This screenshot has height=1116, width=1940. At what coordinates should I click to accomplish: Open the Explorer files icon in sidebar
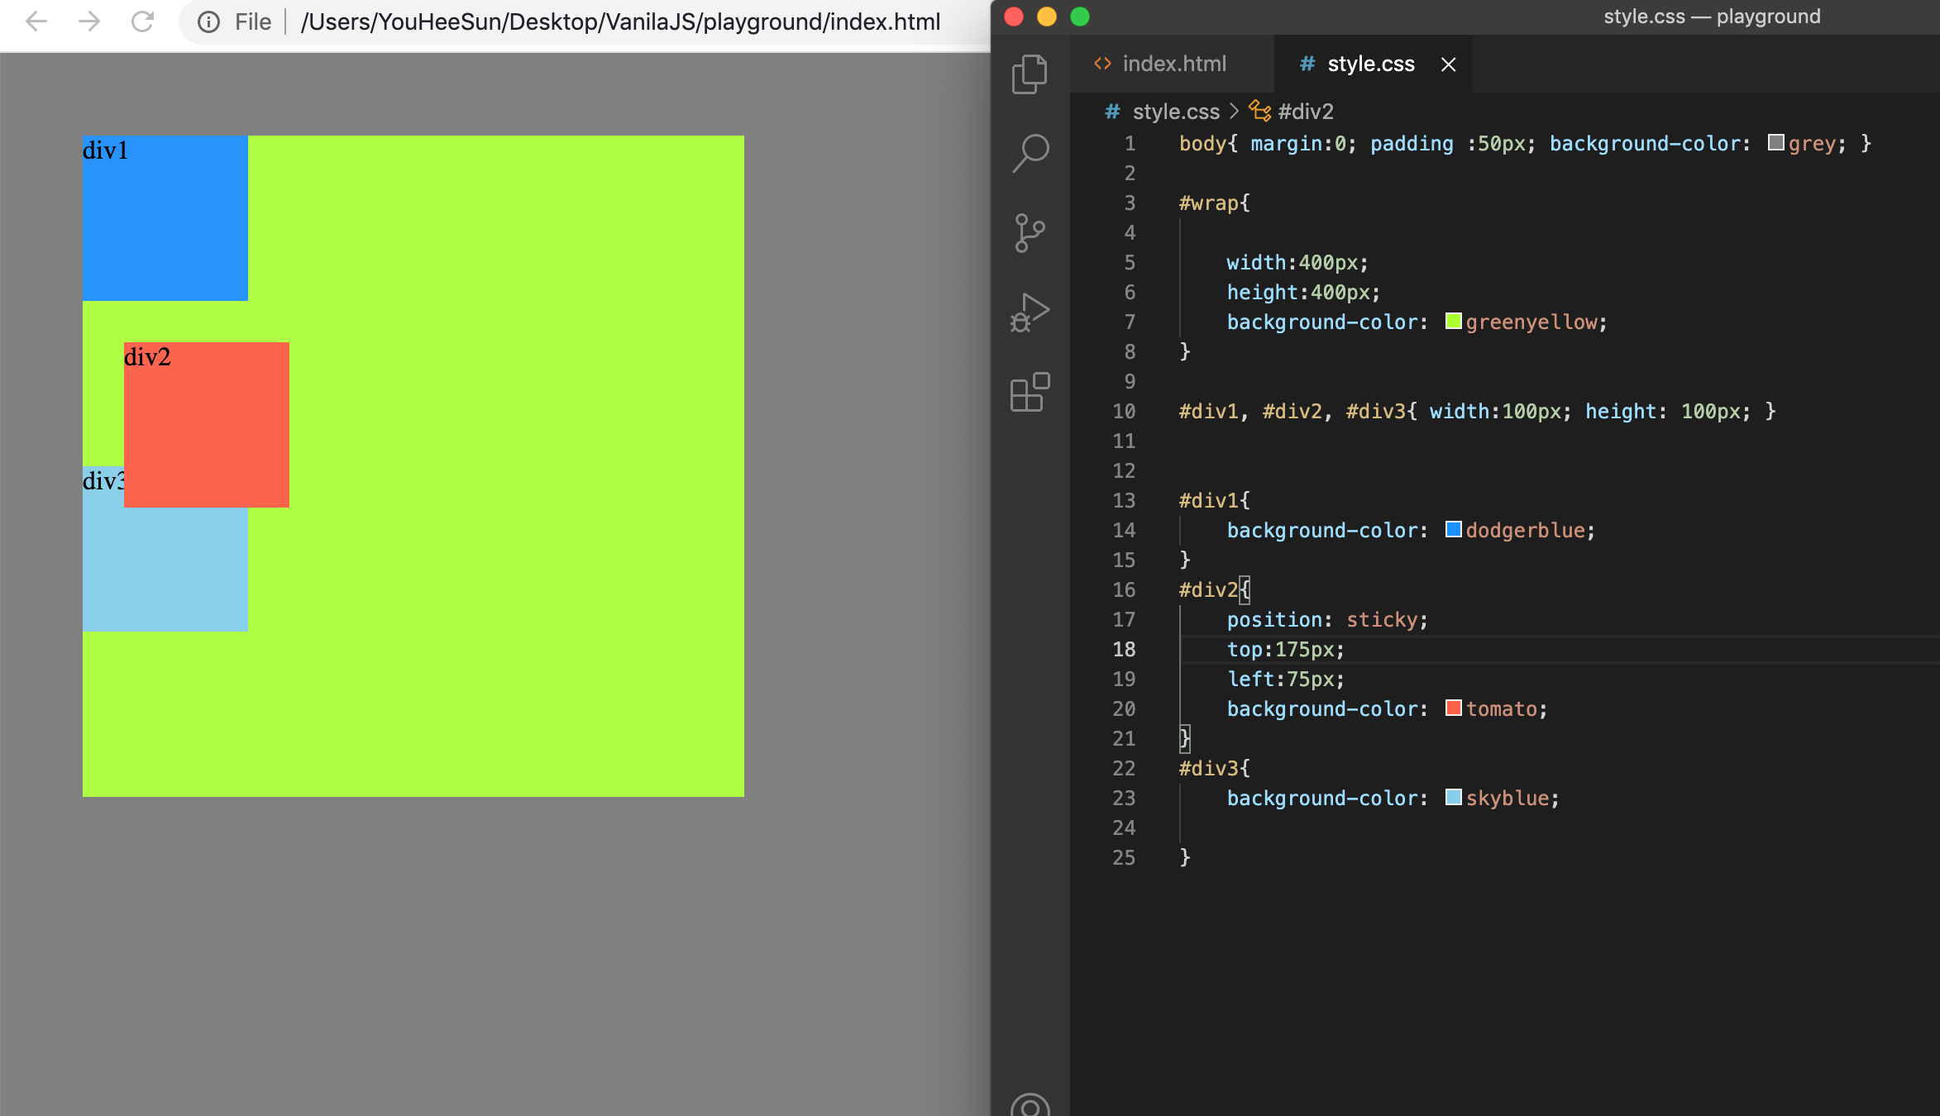[x=1030, y=74]
